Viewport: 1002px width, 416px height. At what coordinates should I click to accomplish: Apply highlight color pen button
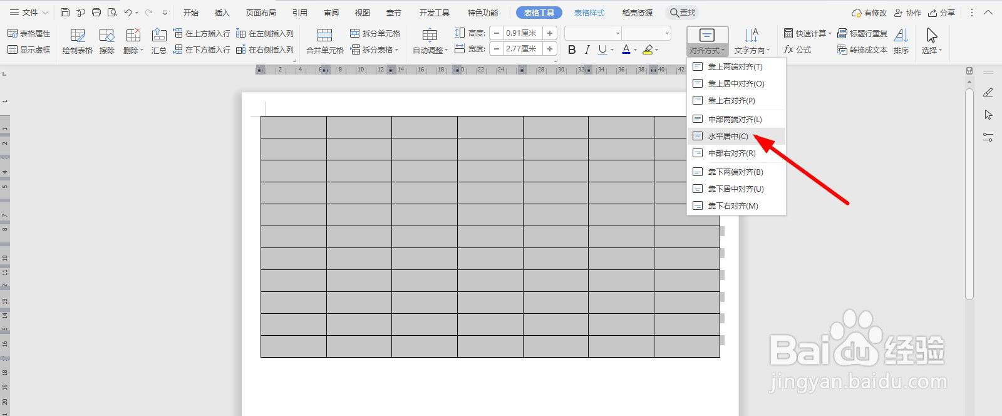[648, 49]
